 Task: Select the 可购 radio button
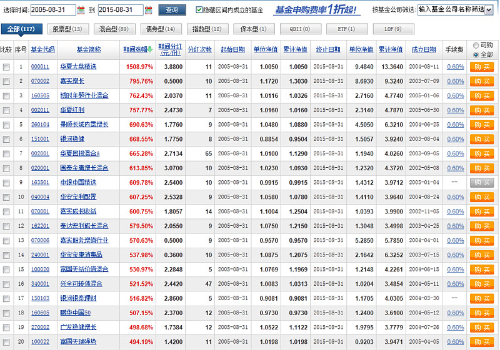coord(476,46)
